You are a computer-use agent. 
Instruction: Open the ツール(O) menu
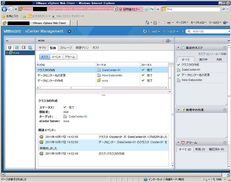coord(215,22)
